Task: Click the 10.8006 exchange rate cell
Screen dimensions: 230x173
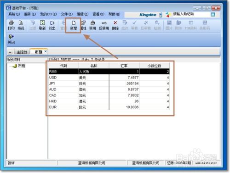Action: (124, 107)
